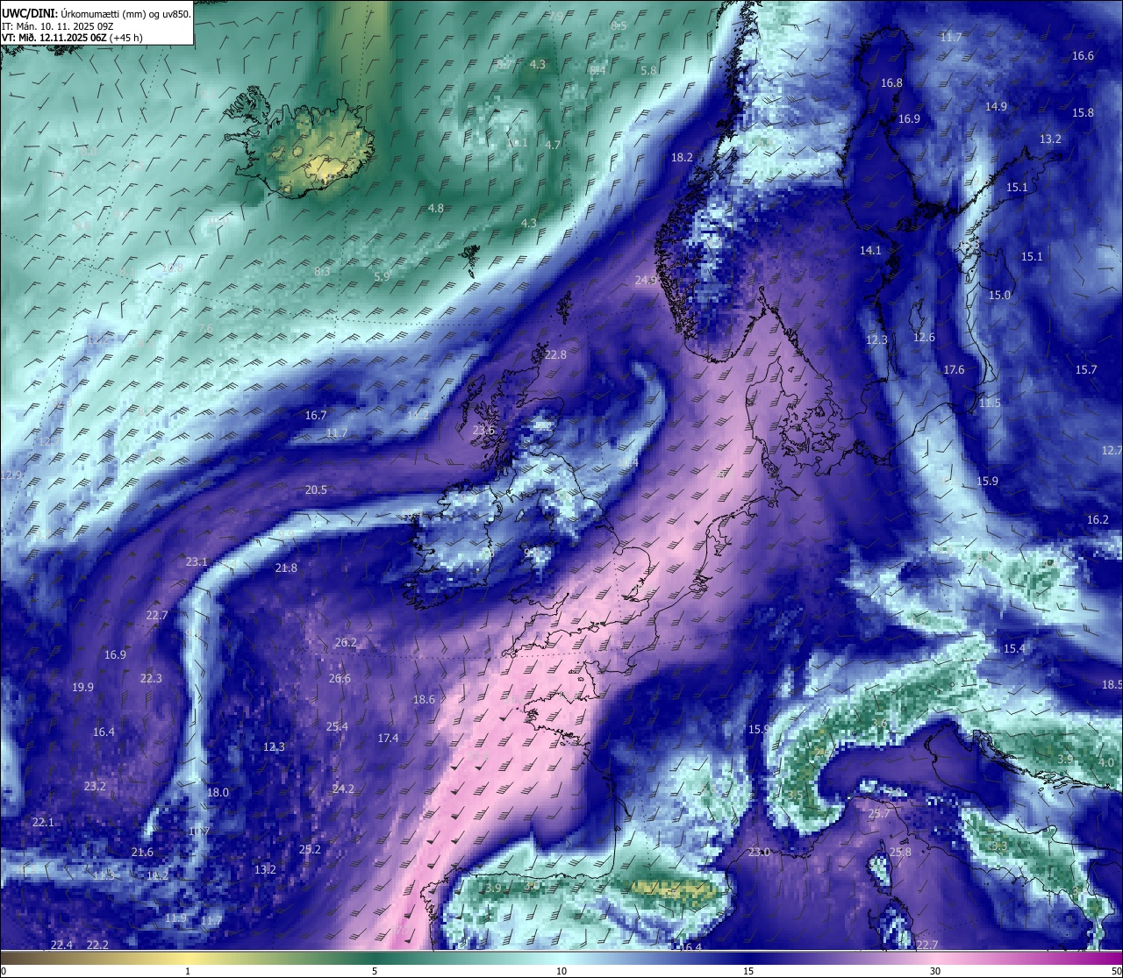This screenshot has width=1123, height=978.
Task: Click the 16.2 value on the map
Action: (1098, 519)
